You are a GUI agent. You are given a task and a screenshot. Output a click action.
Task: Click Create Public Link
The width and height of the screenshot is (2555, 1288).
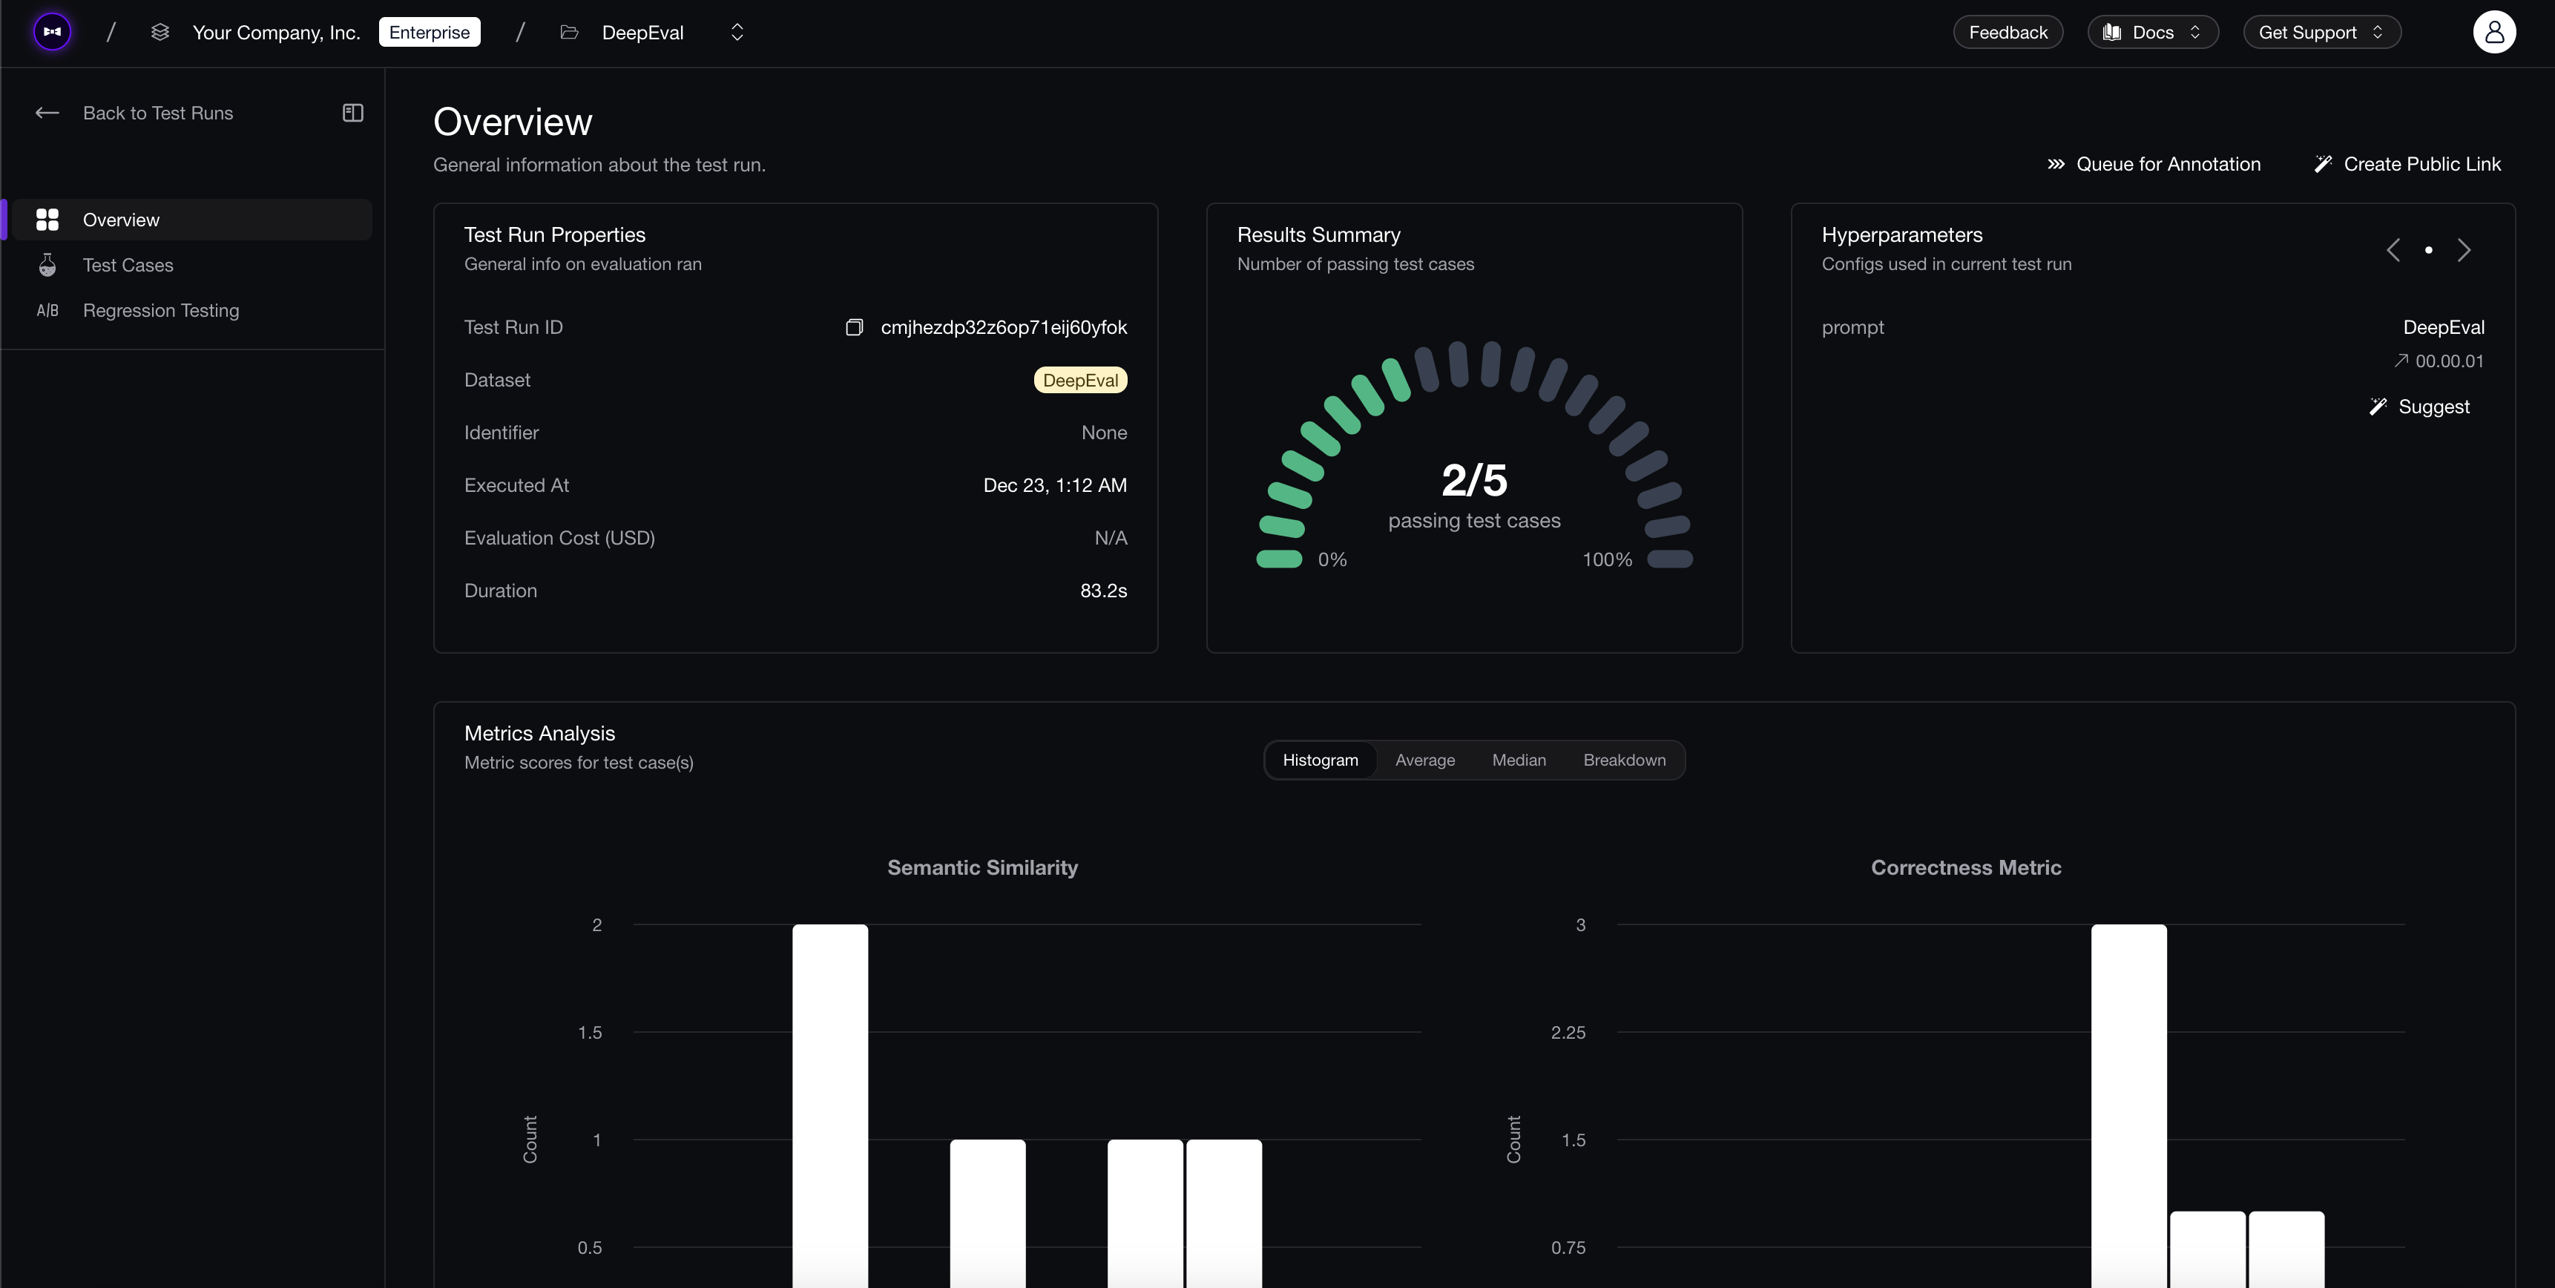click(2409, 162)
